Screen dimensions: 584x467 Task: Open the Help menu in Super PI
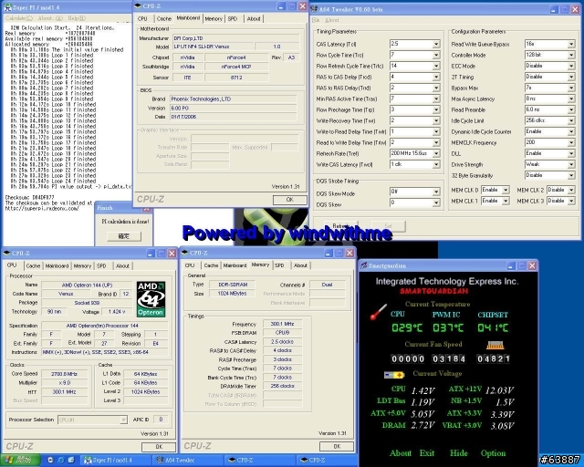point(77,18)
